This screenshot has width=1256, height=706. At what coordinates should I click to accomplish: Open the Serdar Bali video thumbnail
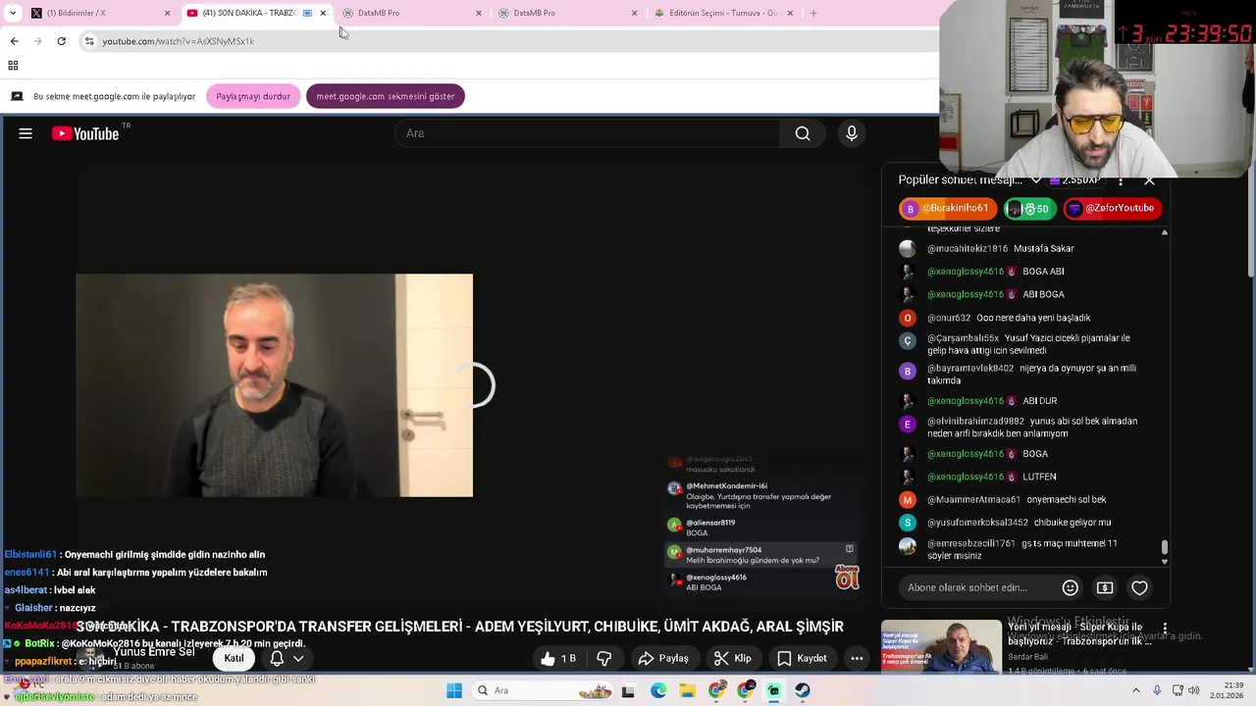941,647
